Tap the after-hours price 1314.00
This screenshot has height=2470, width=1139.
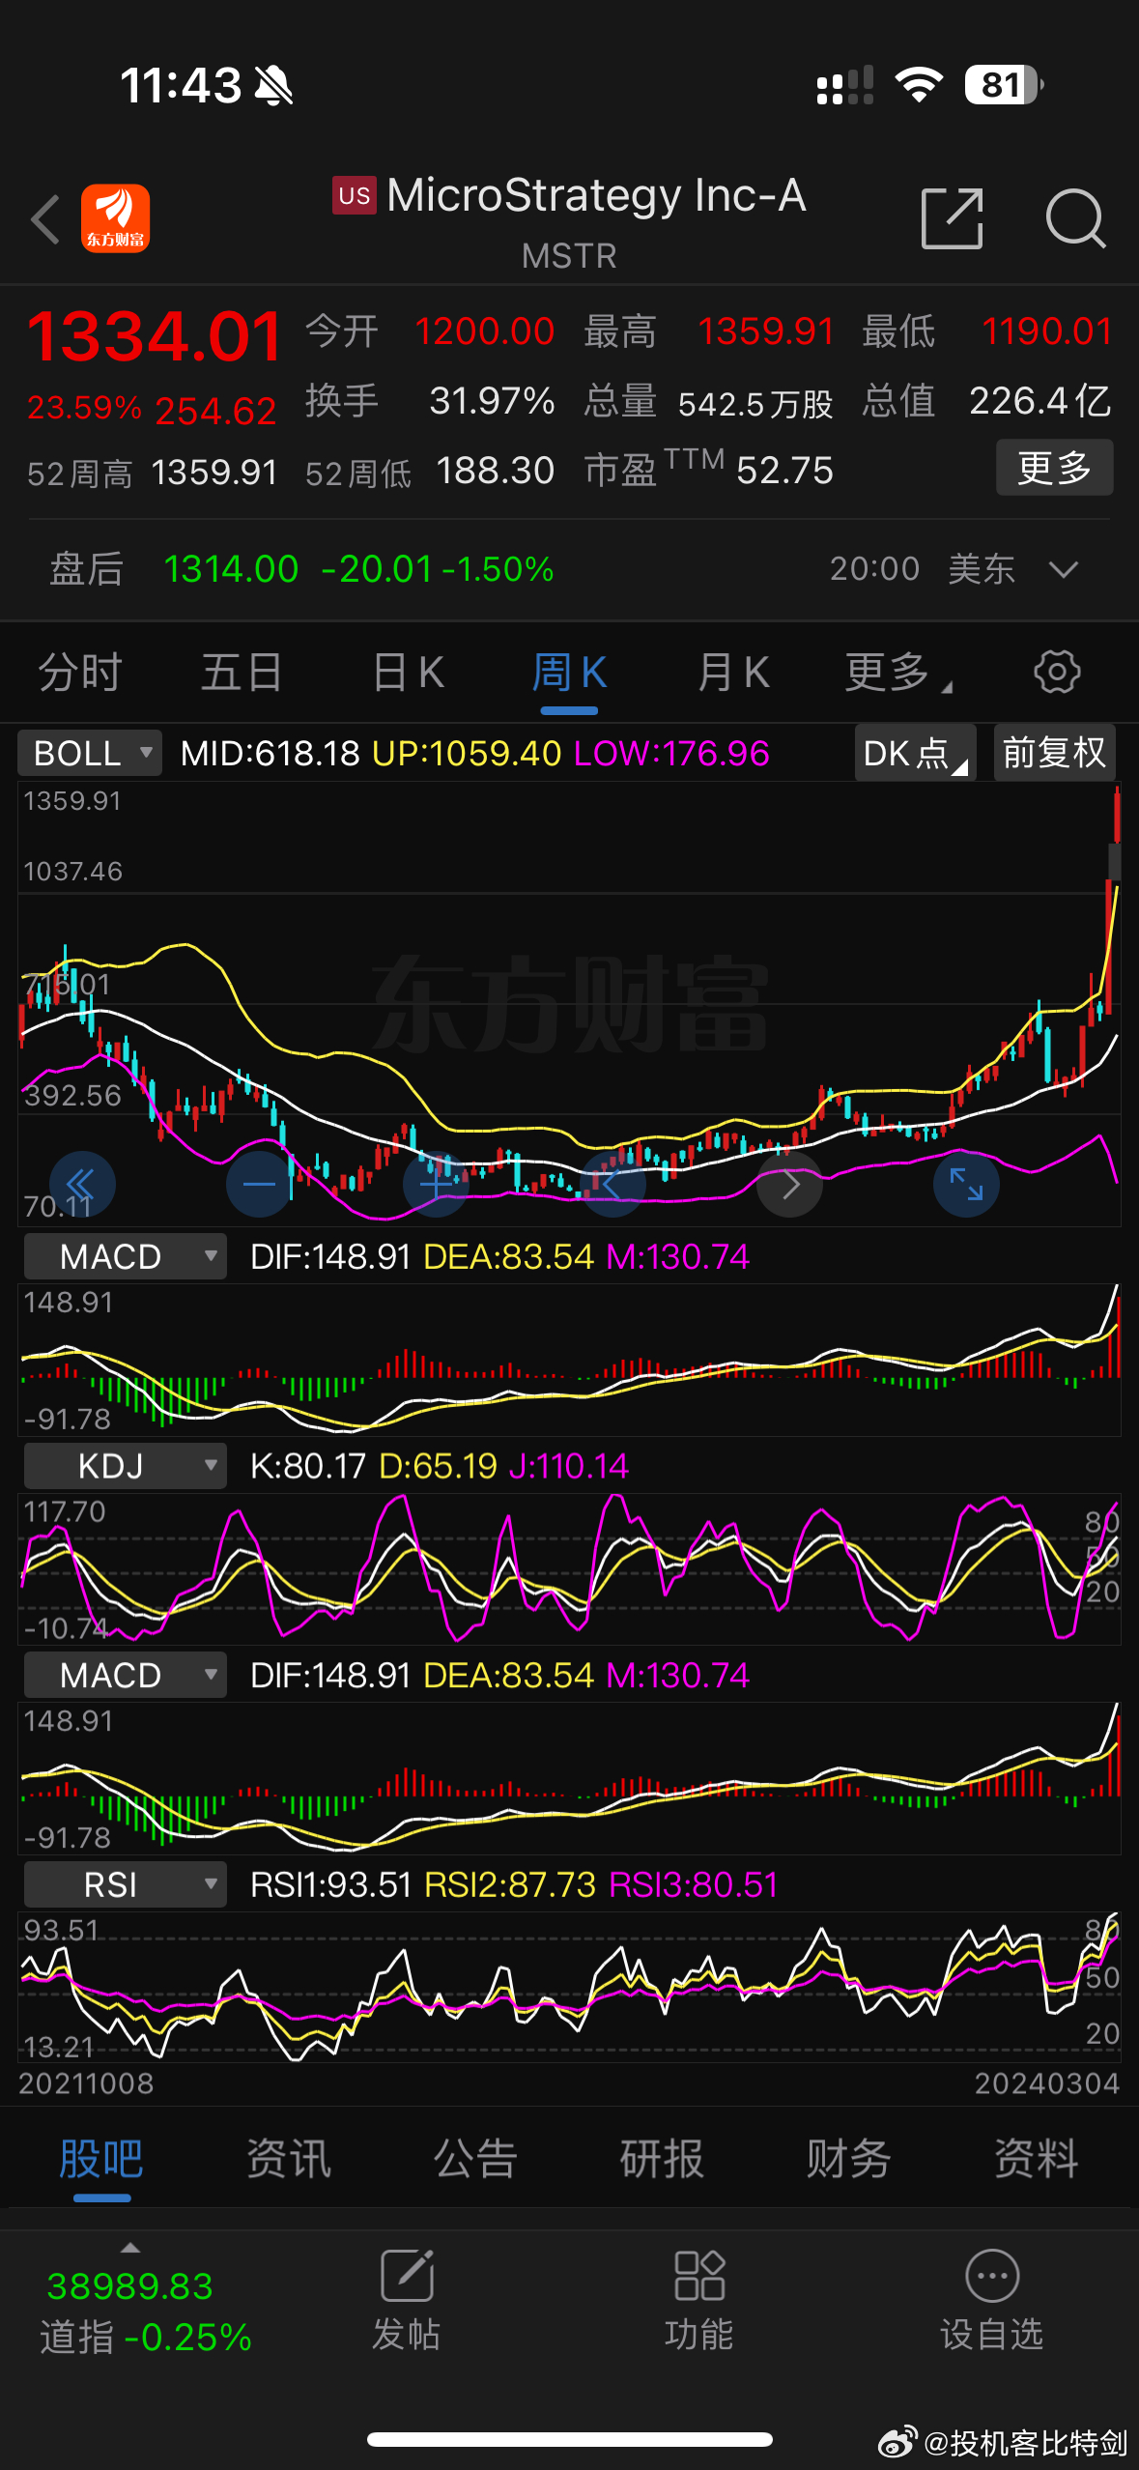click(231, 569)
